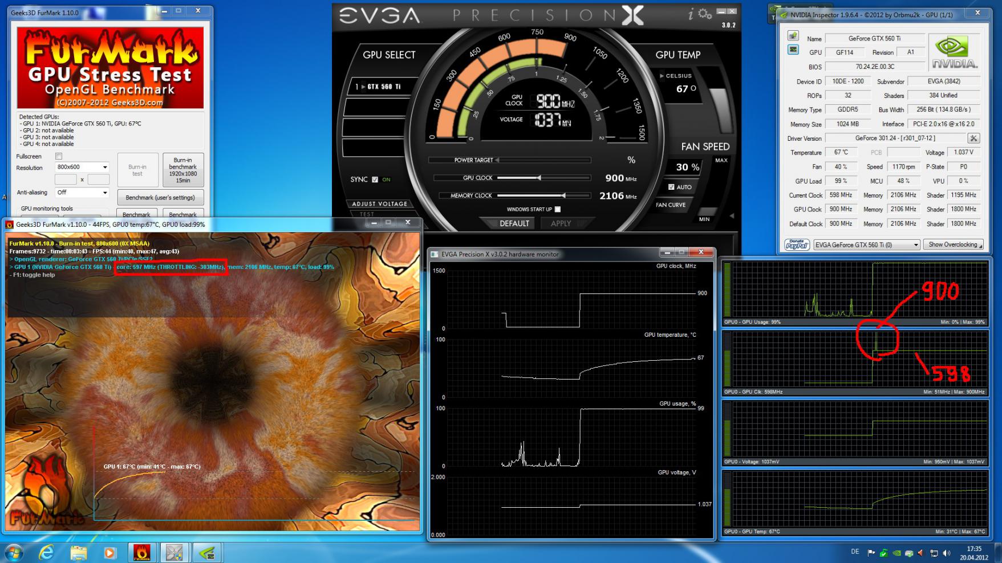Open Action Center flag tray icon
Image resolution: width=1002 pixels, height=563 pixels.
click(x=871, y=553)
